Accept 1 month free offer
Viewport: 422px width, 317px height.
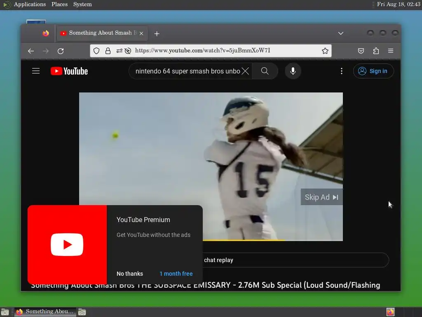tap(176, 274)
